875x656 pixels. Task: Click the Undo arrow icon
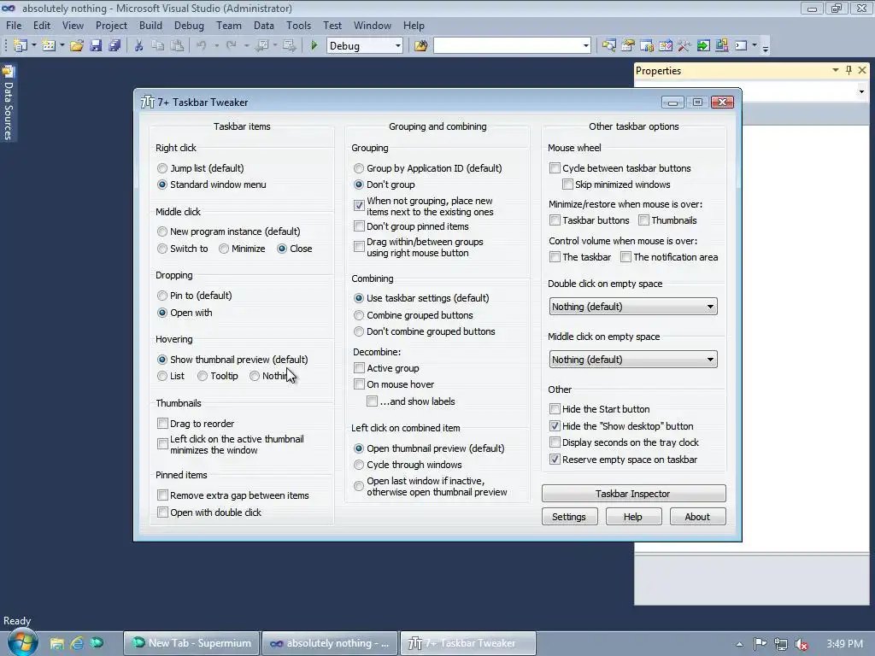[202, 46]
